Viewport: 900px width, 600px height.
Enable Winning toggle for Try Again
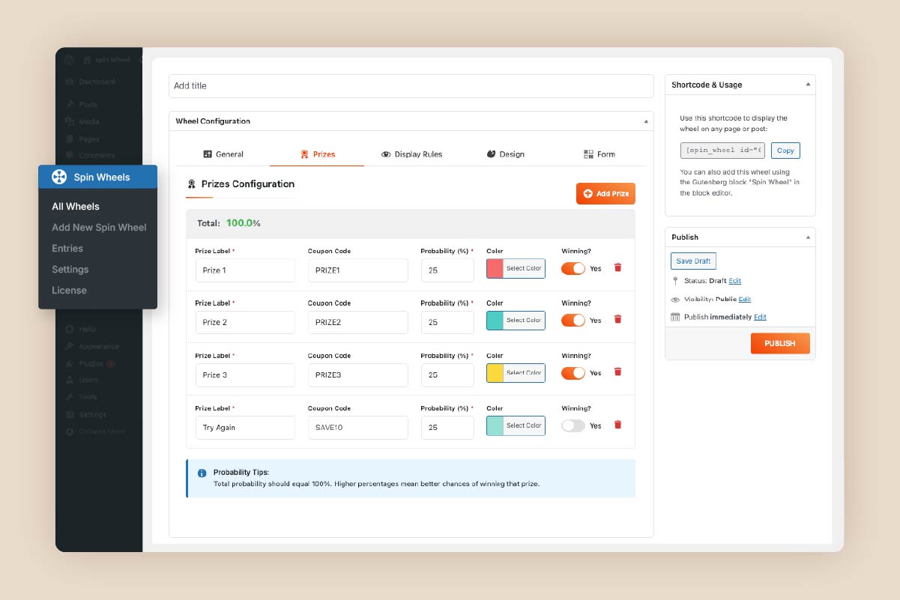[x=573, y=425]
